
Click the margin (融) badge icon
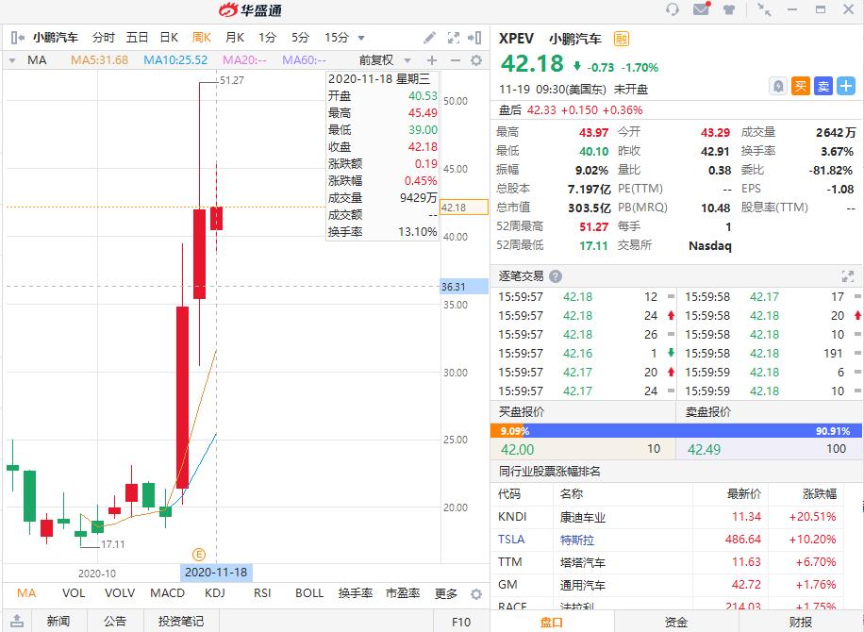coord(621,39)
